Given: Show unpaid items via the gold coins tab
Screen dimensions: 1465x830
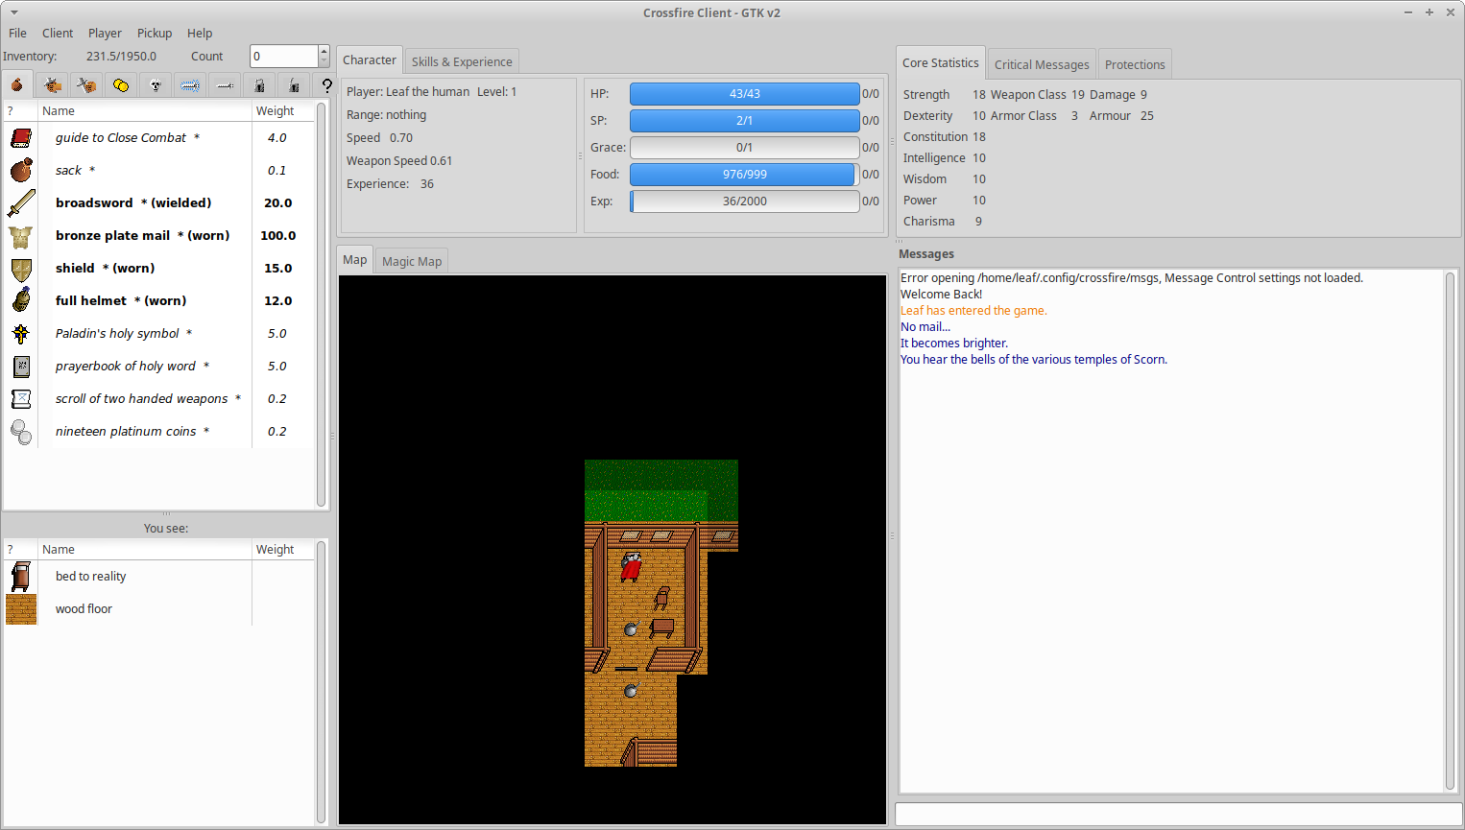Looking at the screenshot, I should [121, 85].
